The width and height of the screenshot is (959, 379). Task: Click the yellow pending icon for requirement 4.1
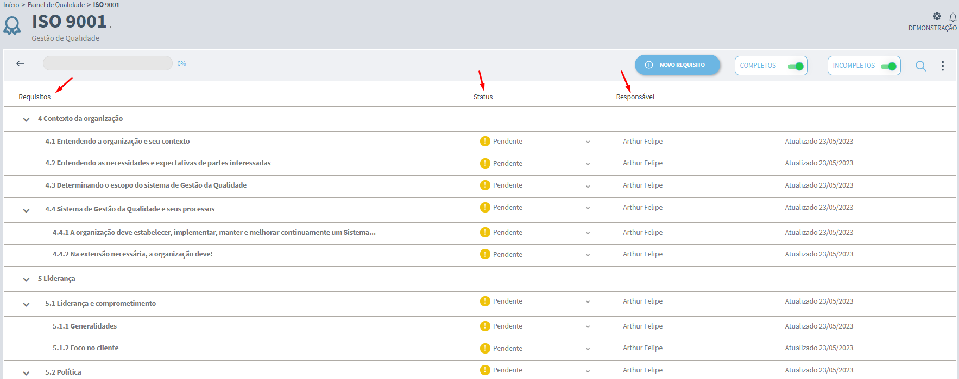pyautogui.click(x=485, y=141)
